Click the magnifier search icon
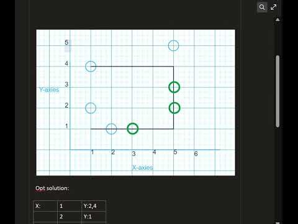 [x=262, y=7]
